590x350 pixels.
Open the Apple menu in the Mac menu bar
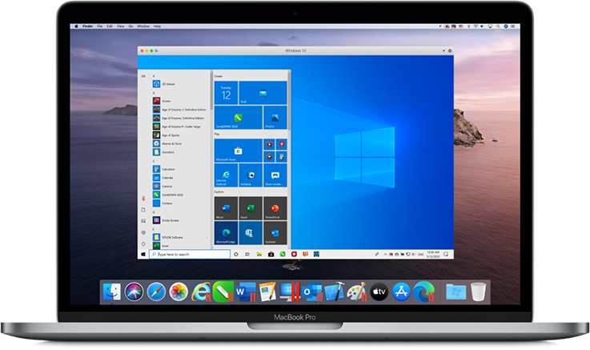[x=76, y=26]
